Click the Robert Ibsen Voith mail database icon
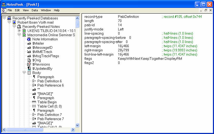The width and height of the screenshot is (214, 134). click(14, 22)
